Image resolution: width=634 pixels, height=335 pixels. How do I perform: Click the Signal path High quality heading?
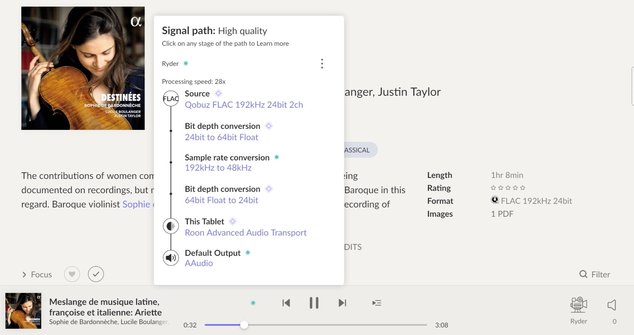(x=215, y=31)
